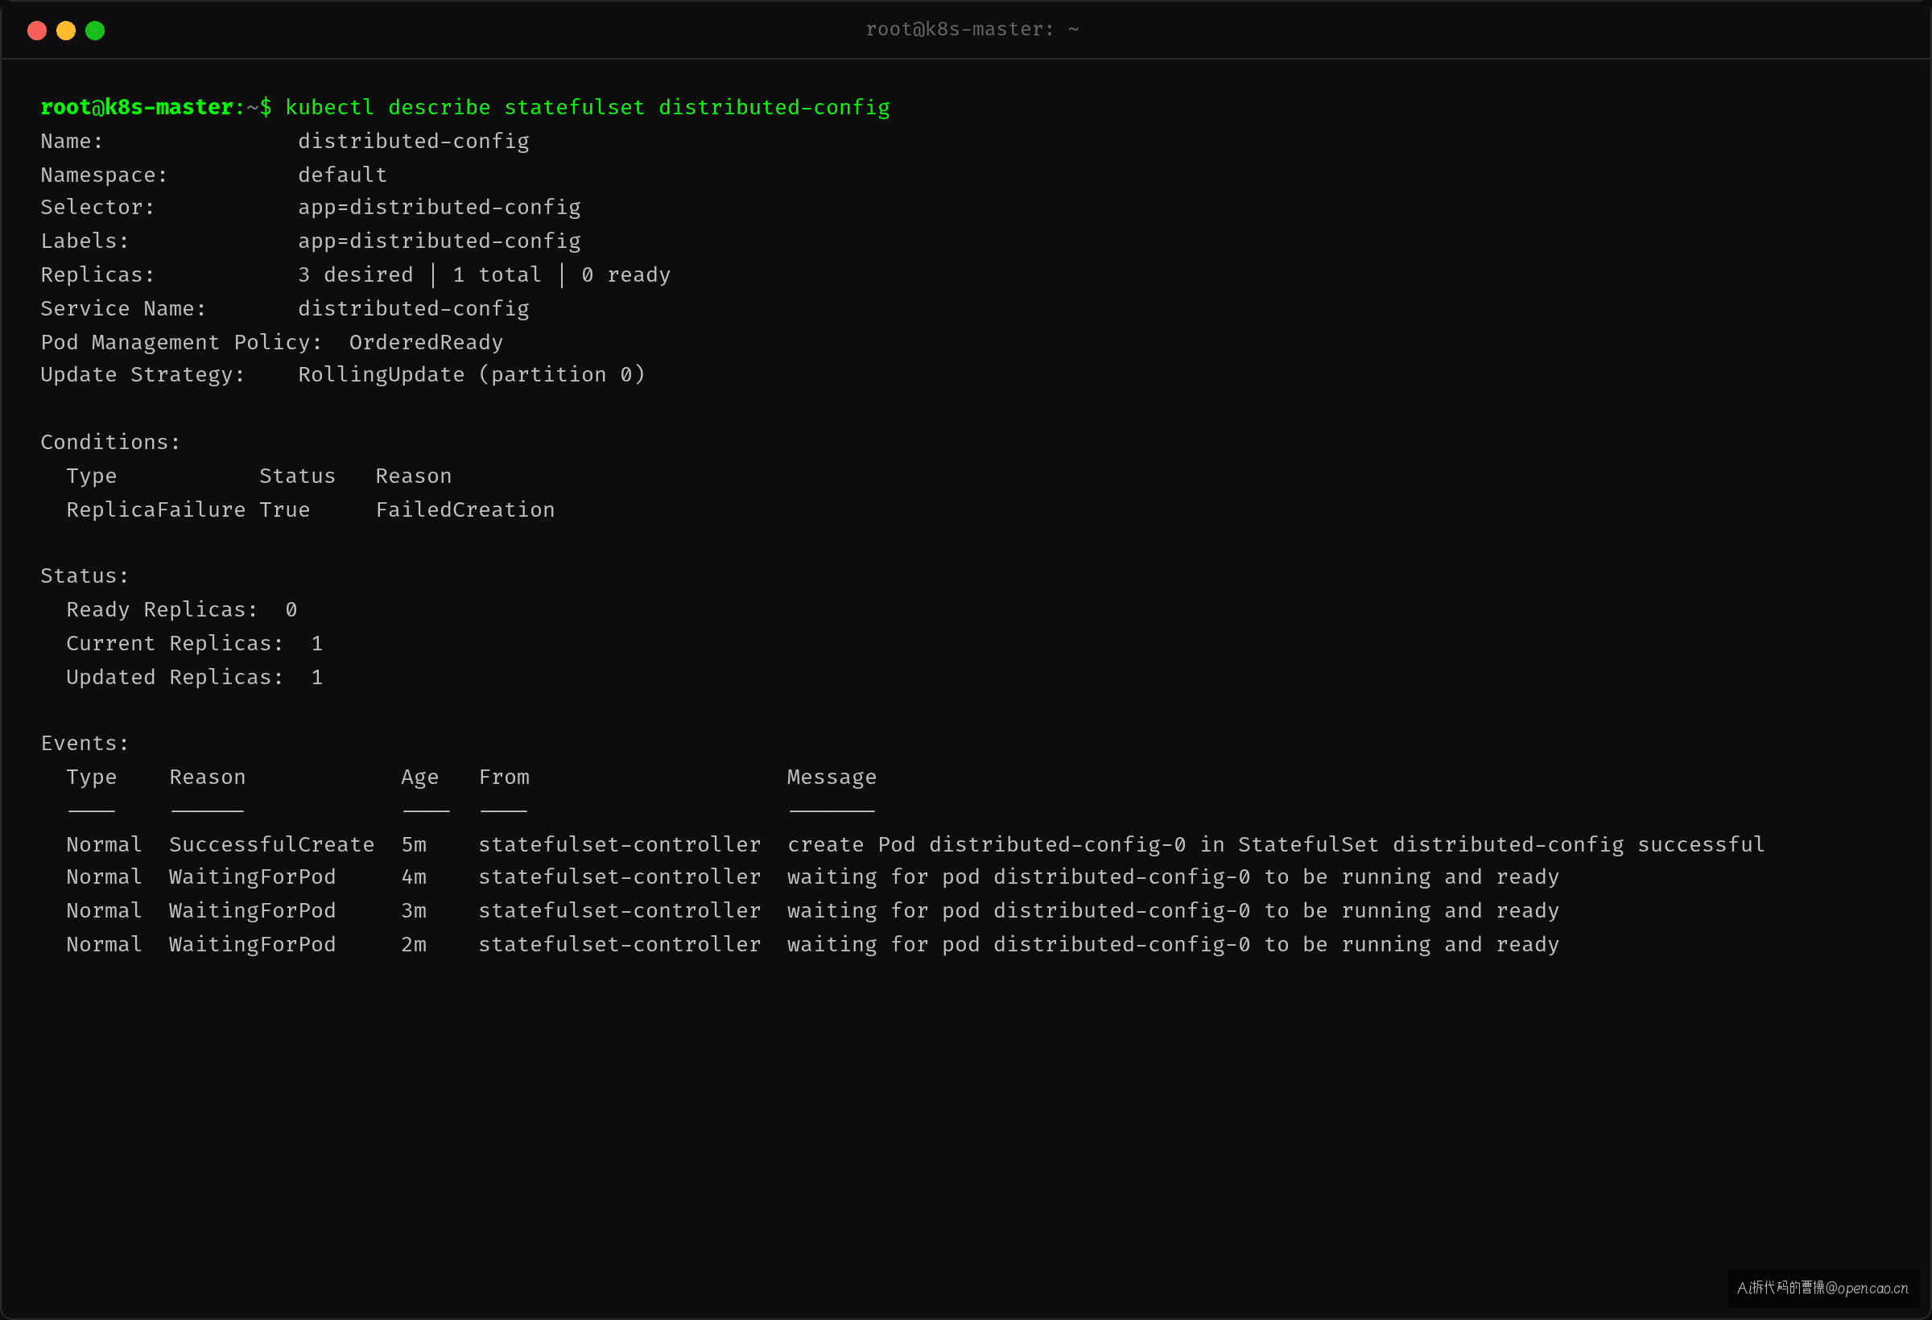
Task: Click the Status: section heading
Action: coord(85,576)
